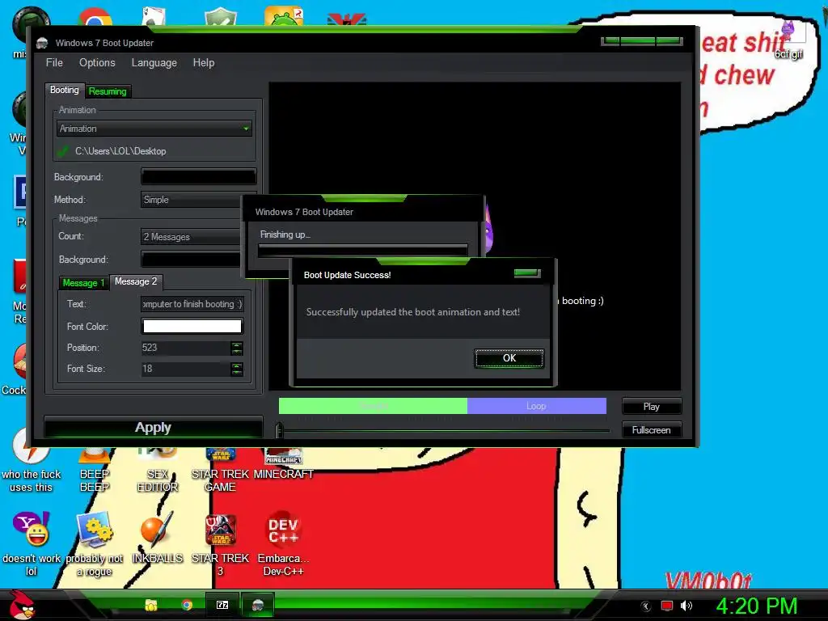Open the Yahoo Messenger 'doesn't work lol' icon

coord(32,544)
